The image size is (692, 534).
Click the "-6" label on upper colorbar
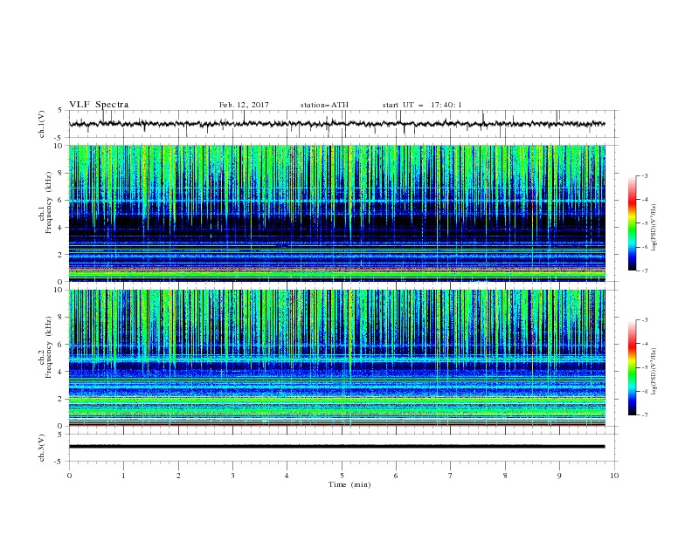click(644, 247)
